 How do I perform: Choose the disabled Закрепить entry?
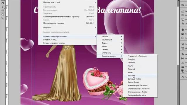pos(68,13)
